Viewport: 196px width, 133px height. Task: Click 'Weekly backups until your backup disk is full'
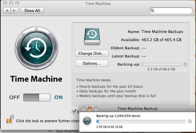point(118,96)
